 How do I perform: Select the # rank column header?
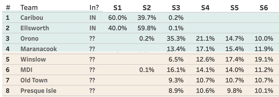click(8, 8)
